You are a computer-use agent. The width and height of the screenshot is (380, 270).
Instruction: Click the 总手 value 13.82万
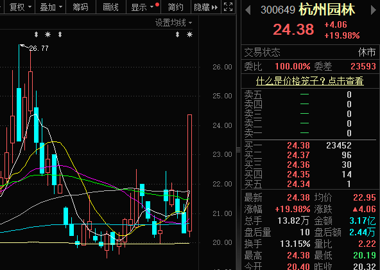[x=293, y=221]
